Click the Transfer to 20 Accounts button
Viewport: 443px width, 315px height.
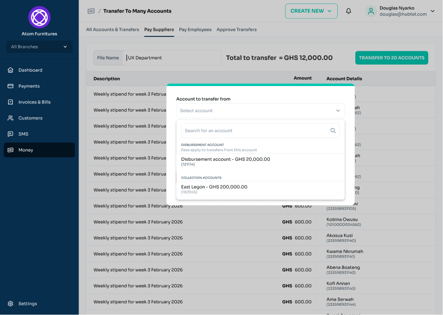click(391, 58)
